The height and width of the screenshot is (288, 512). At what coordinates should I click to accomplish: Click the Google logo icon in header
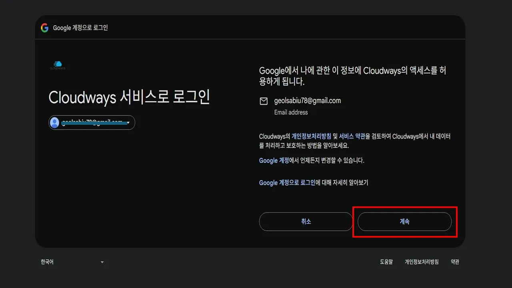click(x=44, y=28)
